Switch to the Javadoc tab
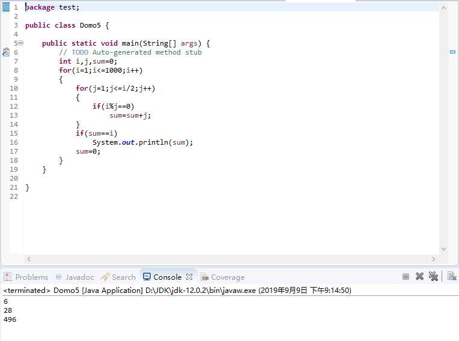Viewport: 459px width, 341px height. (74, 277)
